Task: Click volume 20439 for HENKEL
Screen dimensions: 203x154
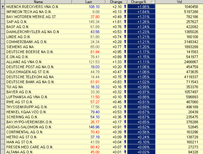Action: coord(193,112)
